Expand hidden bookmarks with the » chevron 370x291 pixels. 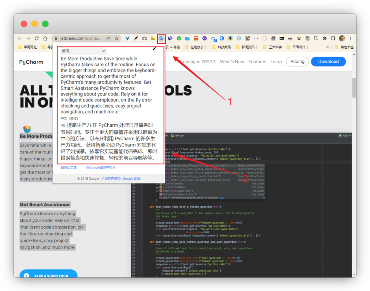[x=328, y=47]
